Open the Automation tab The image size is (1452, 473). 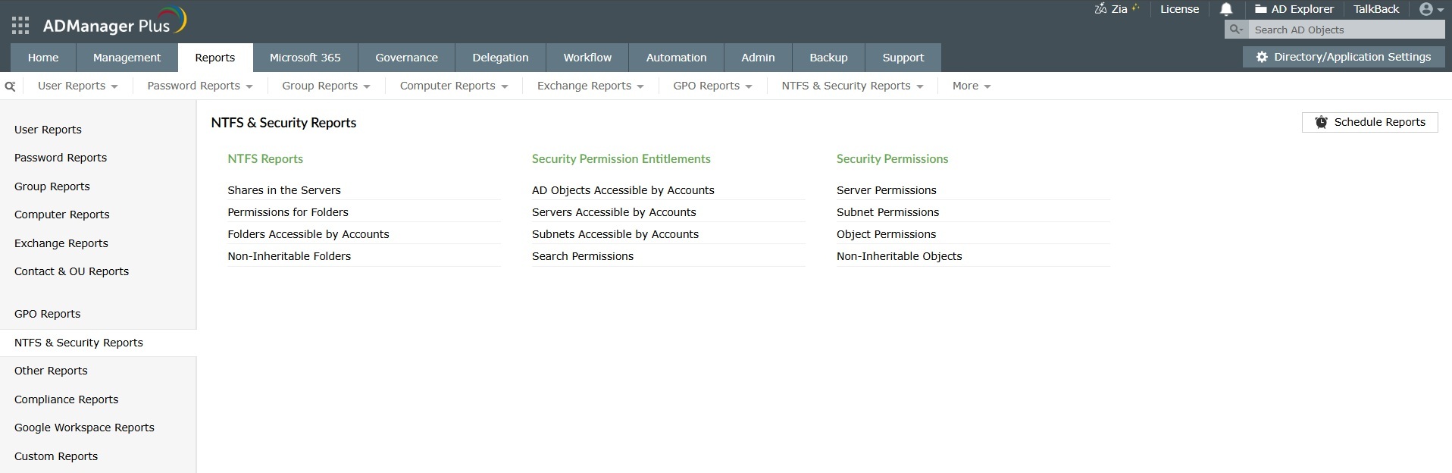pyautogui.click(x=677, y=58)
